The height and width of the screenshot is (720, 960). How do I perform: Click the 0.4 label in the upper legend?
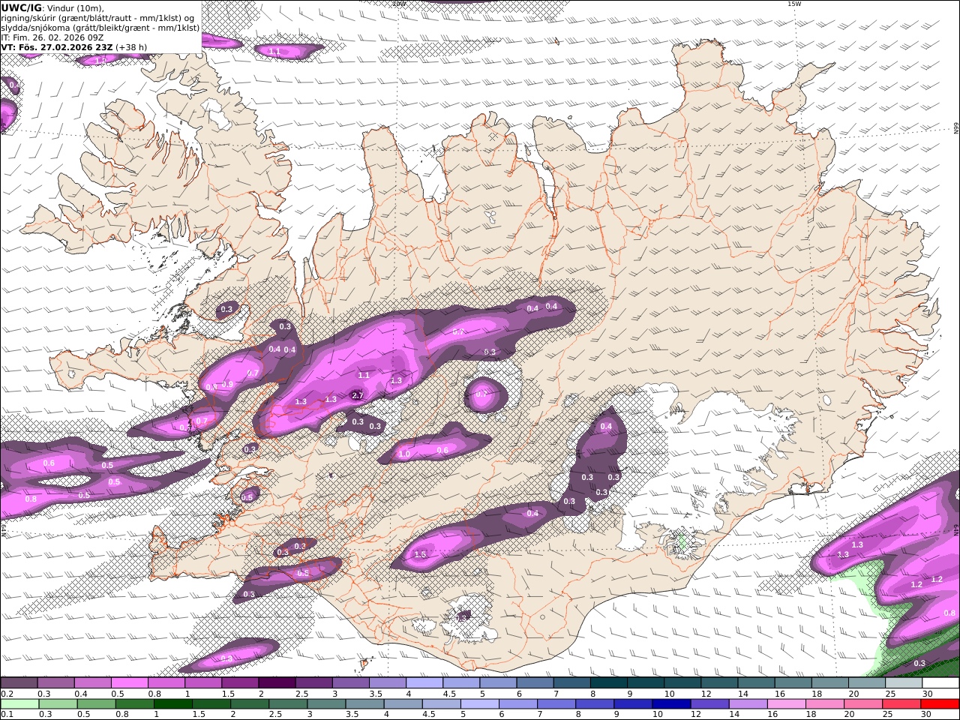(x=80, y=694)
